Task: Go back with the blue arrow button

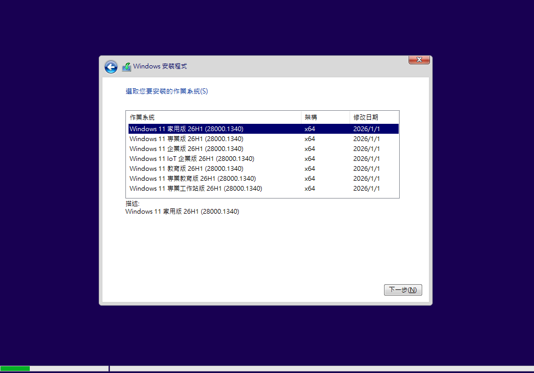Action: (111, 67)
